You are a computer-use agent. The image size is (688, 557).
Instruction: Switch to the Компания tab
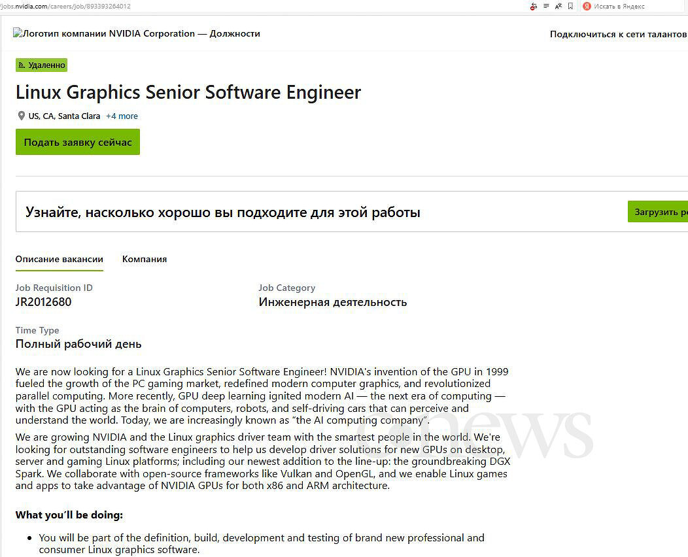coord(145,259)
